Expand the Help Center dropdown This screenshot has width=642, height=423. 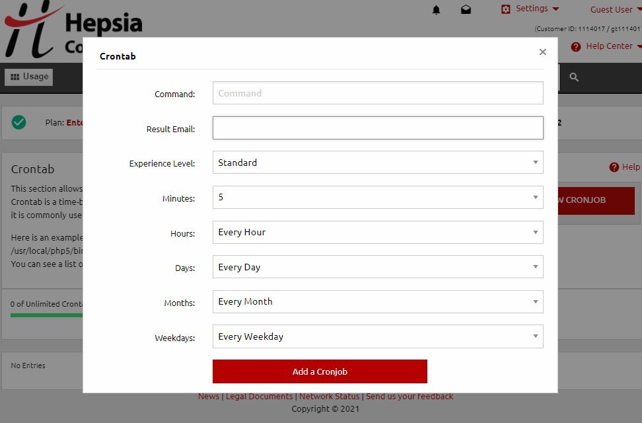pos(606,46)
